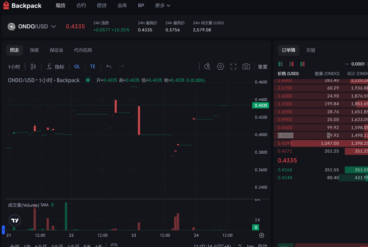Open the 借贷 lending menu
The width and height of the screenshot is (368, 247).
(x=102, y=6)
